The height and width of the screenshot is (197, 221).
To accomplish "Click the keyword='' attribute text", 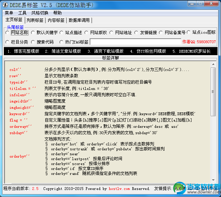I will click(19, 114).
